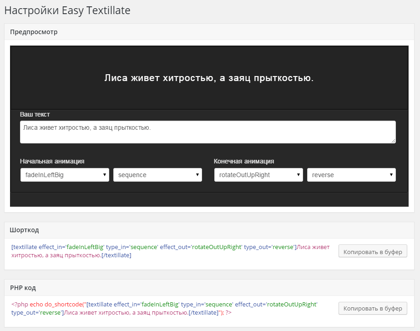This screenshot has width=420, height=331.
Task: Click the preview animated text 'Лиса живет хитростью'
Action: point(209,78)
